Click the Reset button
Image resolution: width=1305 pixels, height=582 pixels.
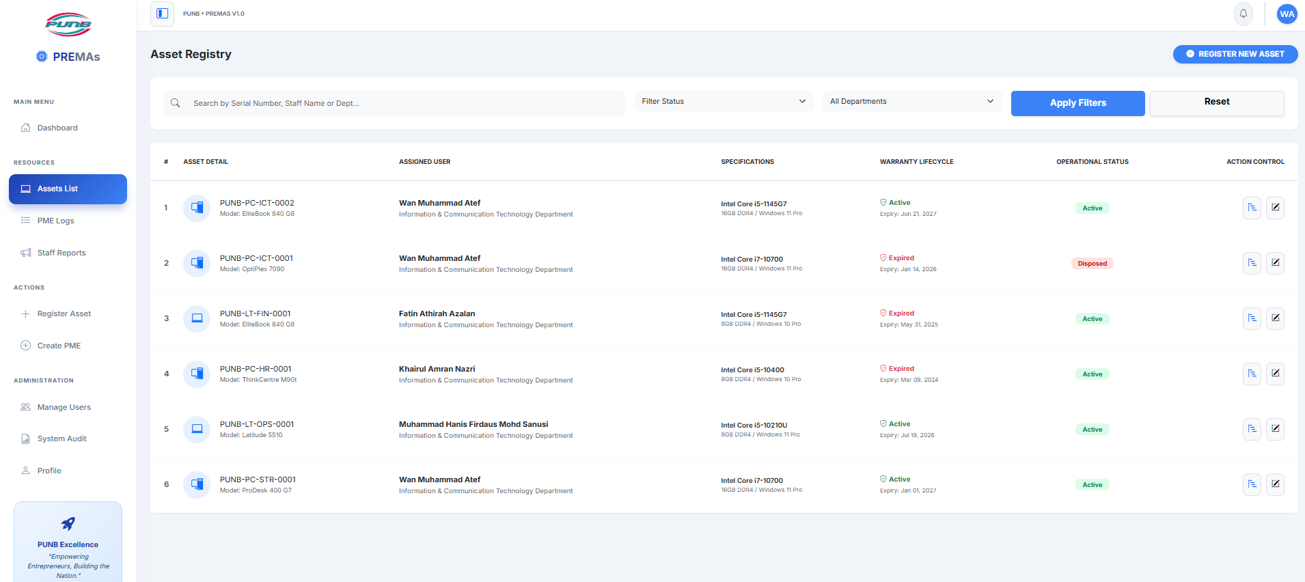1217,102
